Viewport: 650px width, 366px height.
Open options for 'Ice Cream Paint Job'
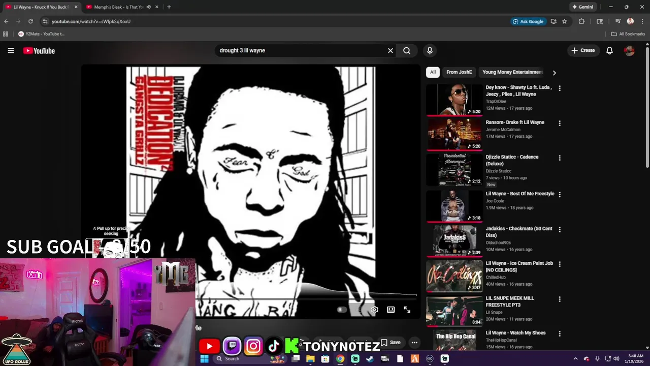point(560,264)
